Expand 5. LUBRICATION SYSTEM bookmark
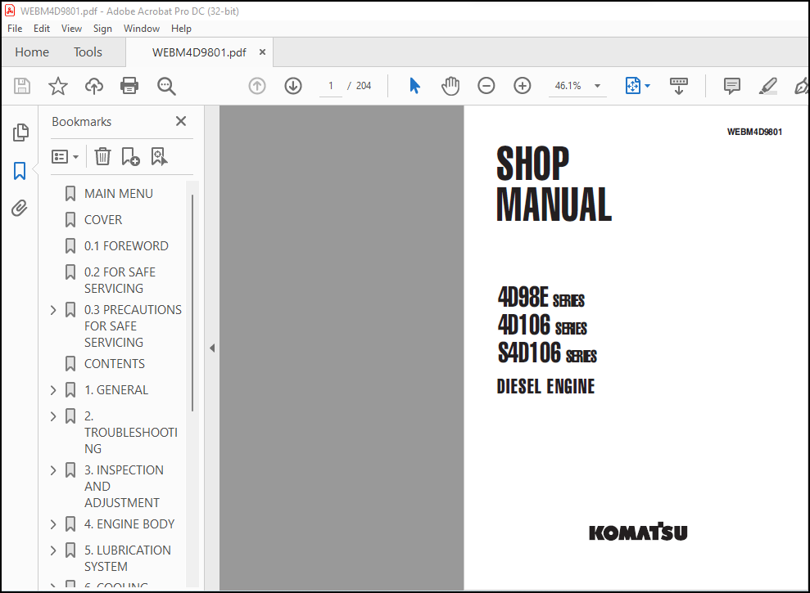This screenshot has height=593, width=810. (53, 550)
